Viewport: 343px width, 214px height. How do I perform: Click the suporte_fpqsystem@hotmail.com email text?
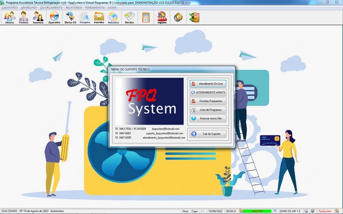pyautogui.click(x=165, y=133)
